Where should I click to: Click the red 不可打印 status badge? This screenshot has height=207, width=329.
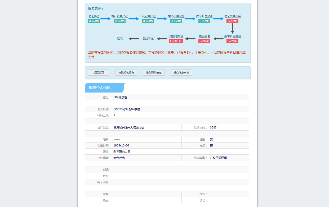point(176,41)
